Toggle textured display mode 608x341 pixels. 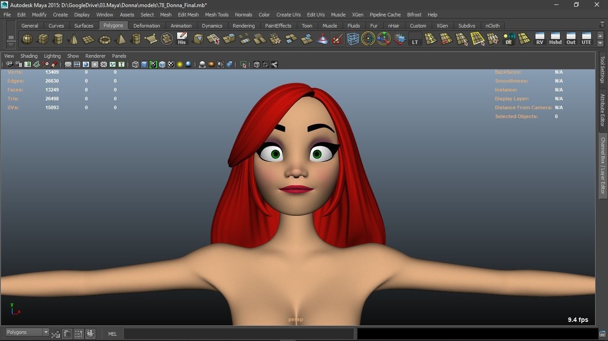(x=171, y=65)
